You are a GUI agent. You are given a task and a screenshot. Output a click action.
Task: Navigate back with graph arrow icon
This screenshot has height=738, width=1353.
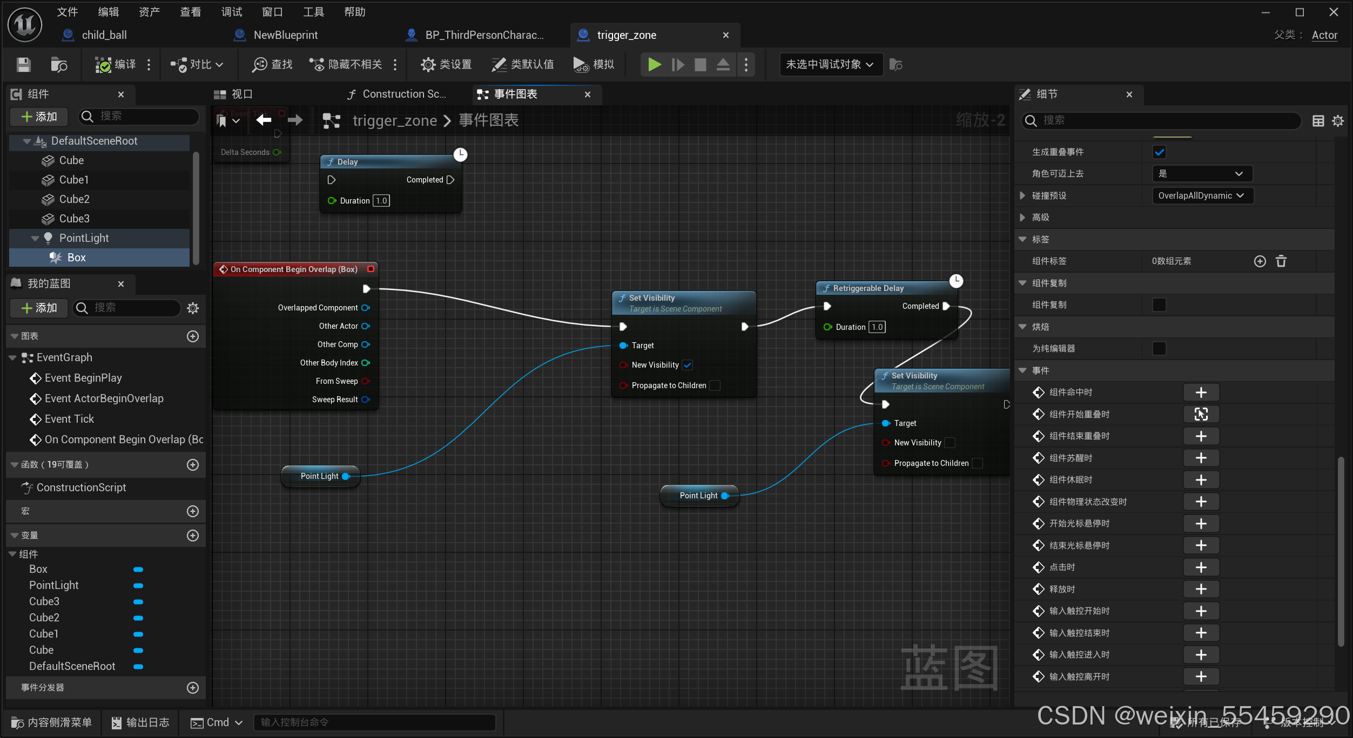click(x=264, y=120)
